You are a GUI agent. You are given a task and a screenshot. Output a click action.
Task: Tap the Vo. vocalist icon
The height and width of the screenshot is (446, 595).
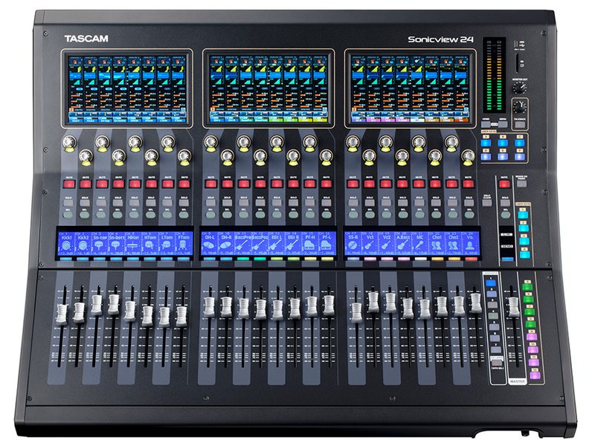coord(470,247)
